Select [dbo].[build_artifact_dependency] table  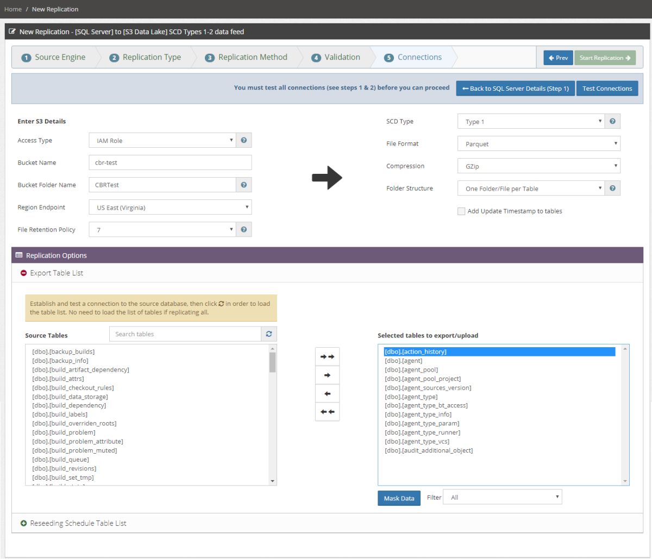(80, 369)
